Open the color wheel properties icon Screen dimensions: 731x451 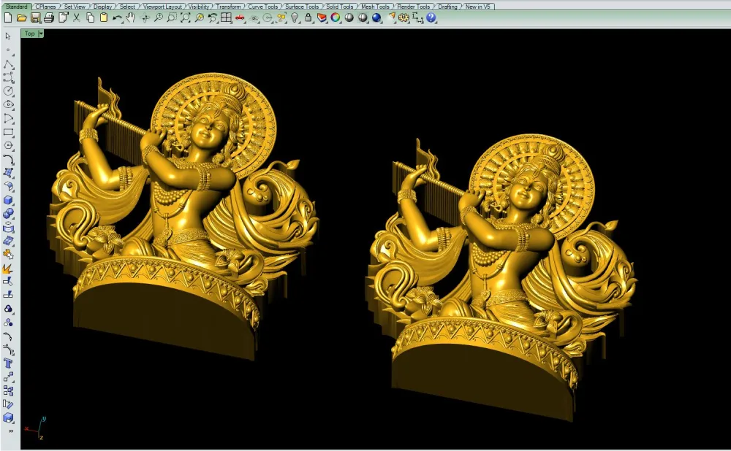pos(336,18)
